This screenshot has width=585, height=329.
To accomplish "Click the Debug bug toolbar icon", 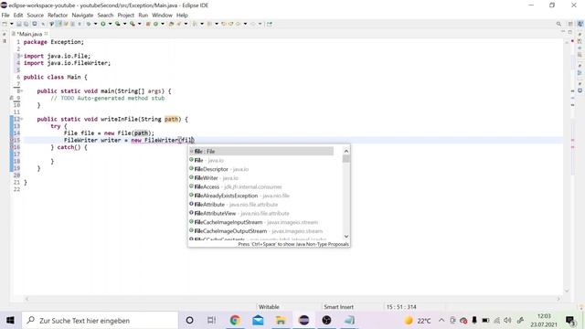I will pos(89,24).
